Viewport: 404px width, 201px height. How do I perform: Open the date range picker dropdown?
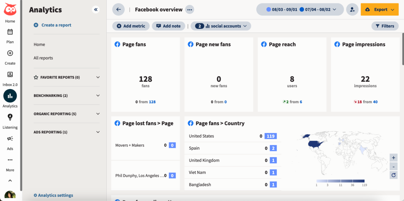tap(300, 9)
